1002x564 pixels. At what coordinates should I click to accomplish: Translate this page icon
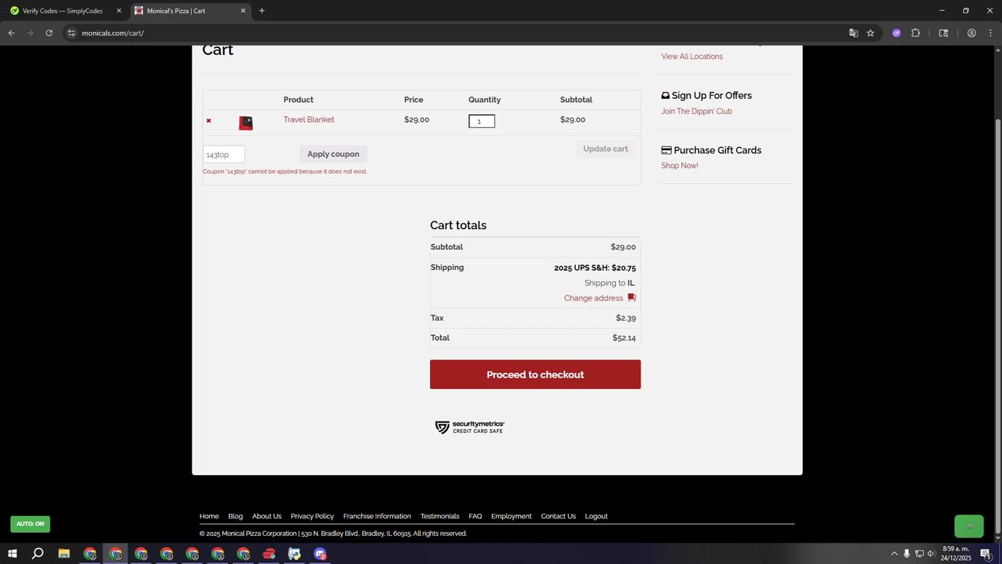pyautogui.click(x=853, y=33)
